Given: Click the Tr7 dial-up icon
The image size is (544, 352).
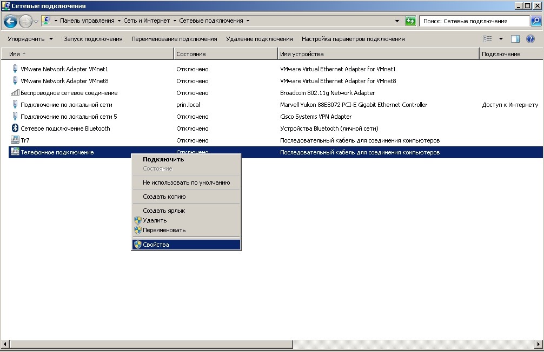Looking at the screenshot, I should 15,140.
